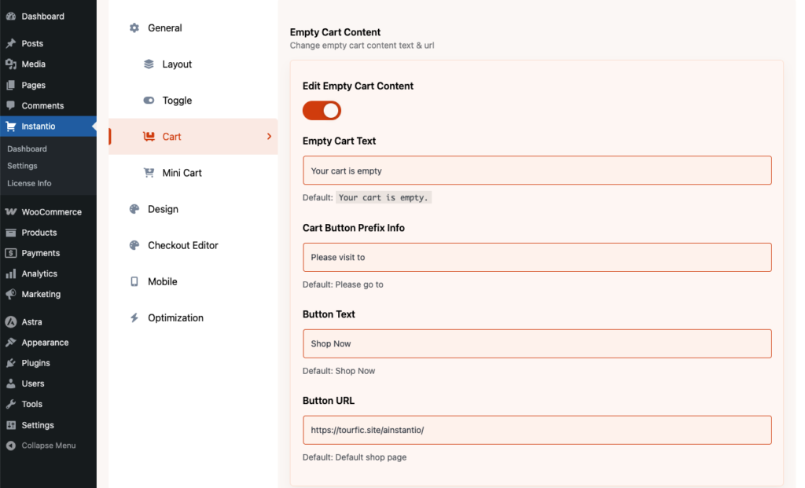Click the Mini Cart icon

pos(149,173)
